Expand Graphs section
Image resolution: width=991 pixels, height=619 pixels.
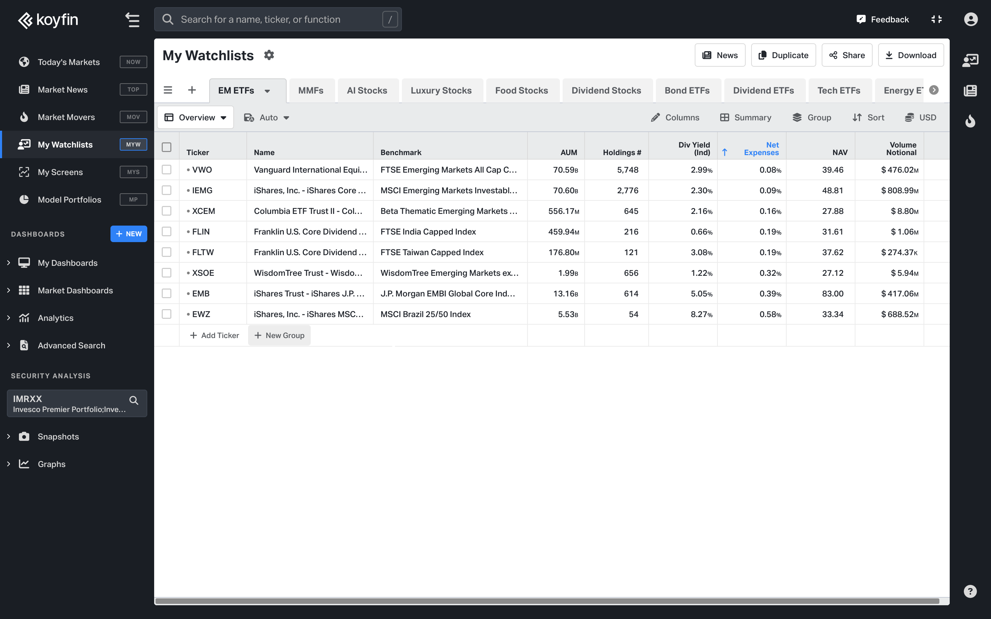[9, 464]
